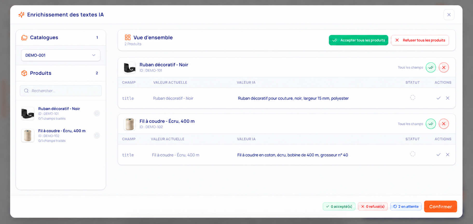Click the 2 en attente counter badge
The width and height of the screenshot is (473, 224).
click(x=406, y=207)
